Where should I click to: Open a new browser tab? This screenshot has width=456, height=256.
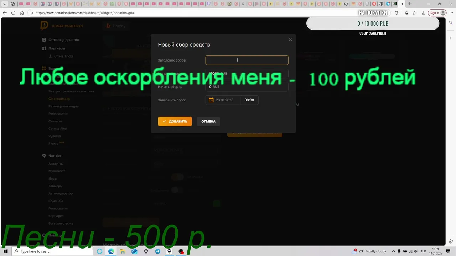pos(409,4)
